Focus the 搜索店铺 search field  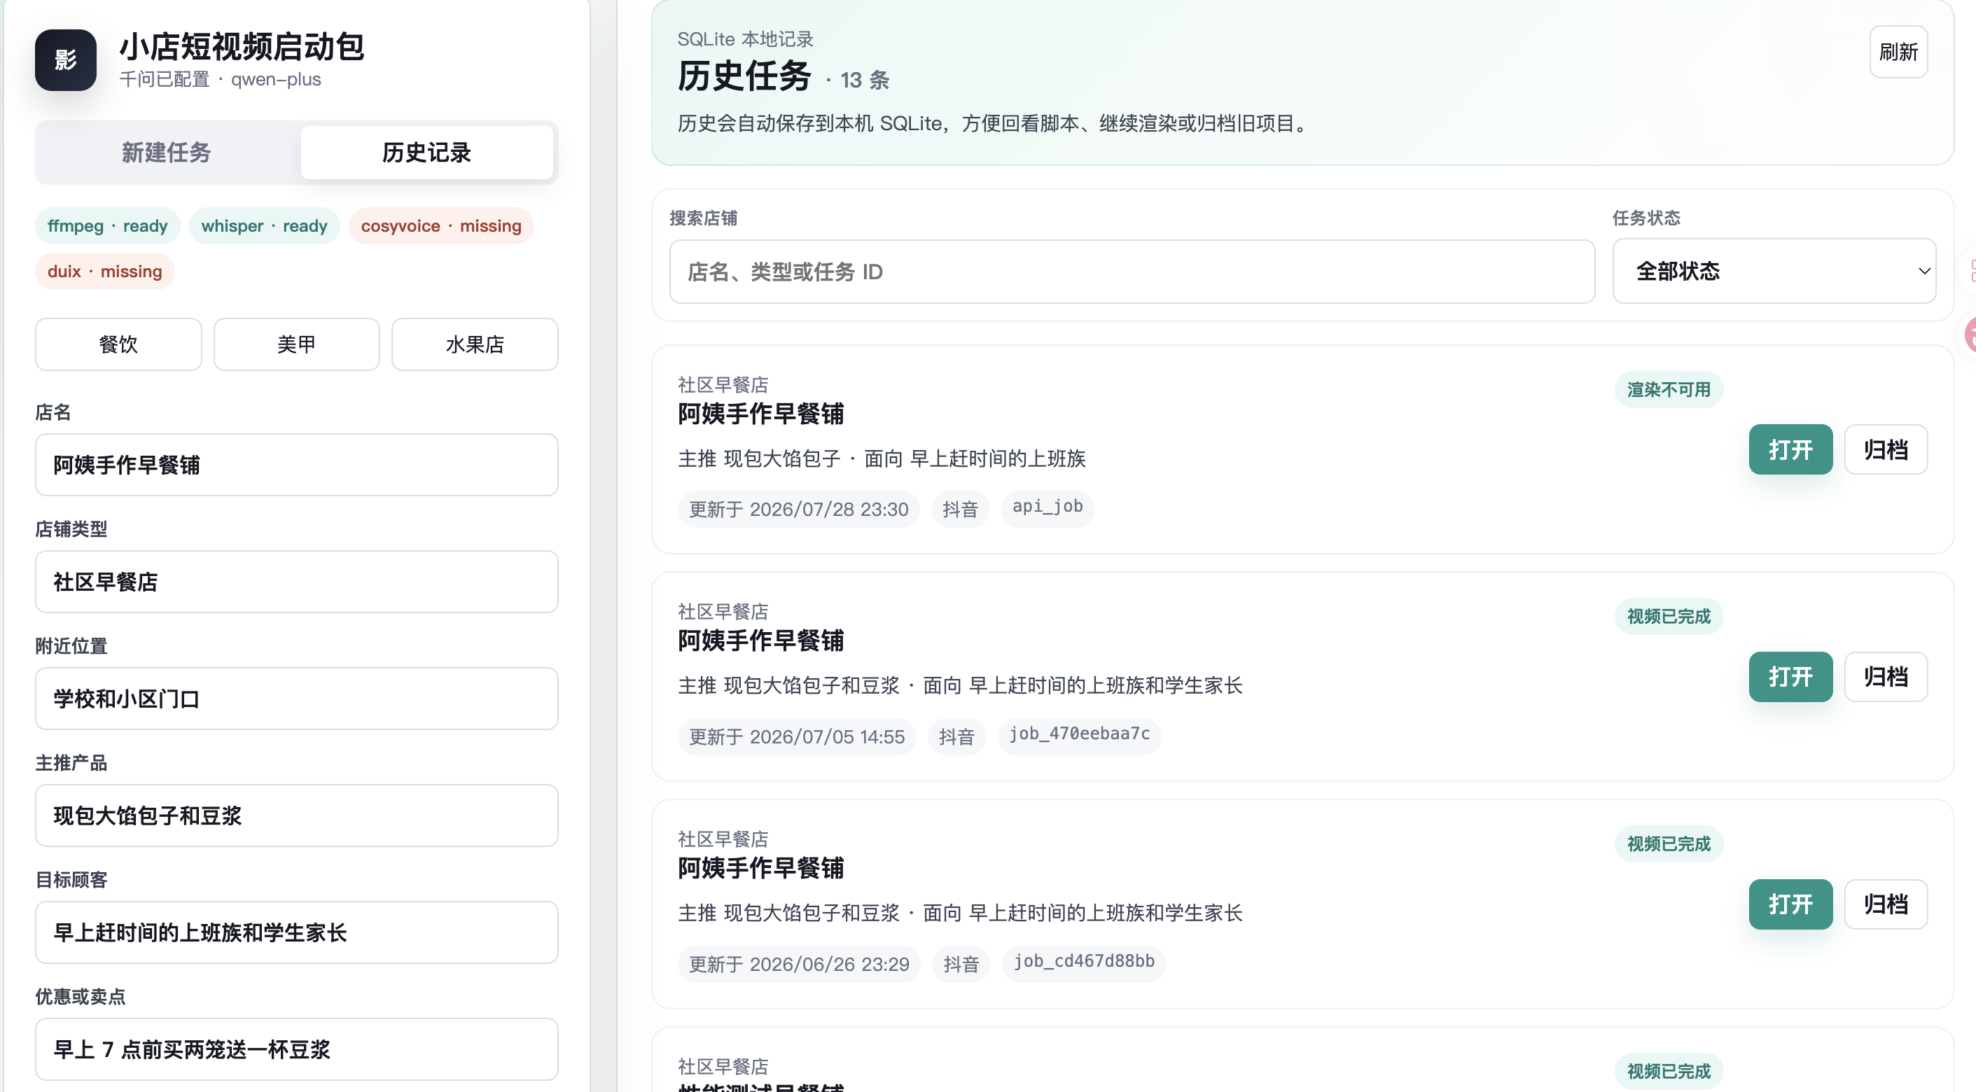tap(1132, 272)
